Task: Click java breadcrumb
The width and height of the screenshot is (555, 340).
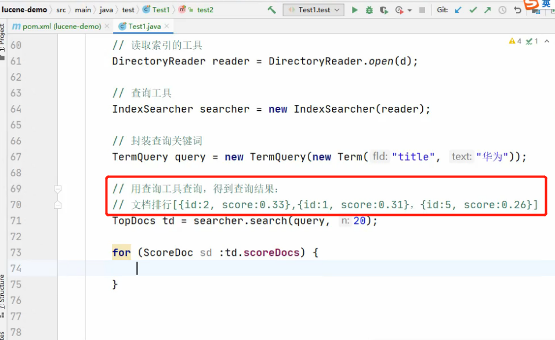Action: point(106,10)
